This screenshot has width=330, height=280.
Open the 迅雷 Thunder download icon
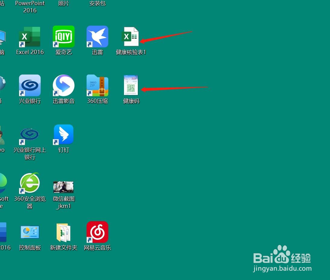pyautogui.click(x=97, y=37)
